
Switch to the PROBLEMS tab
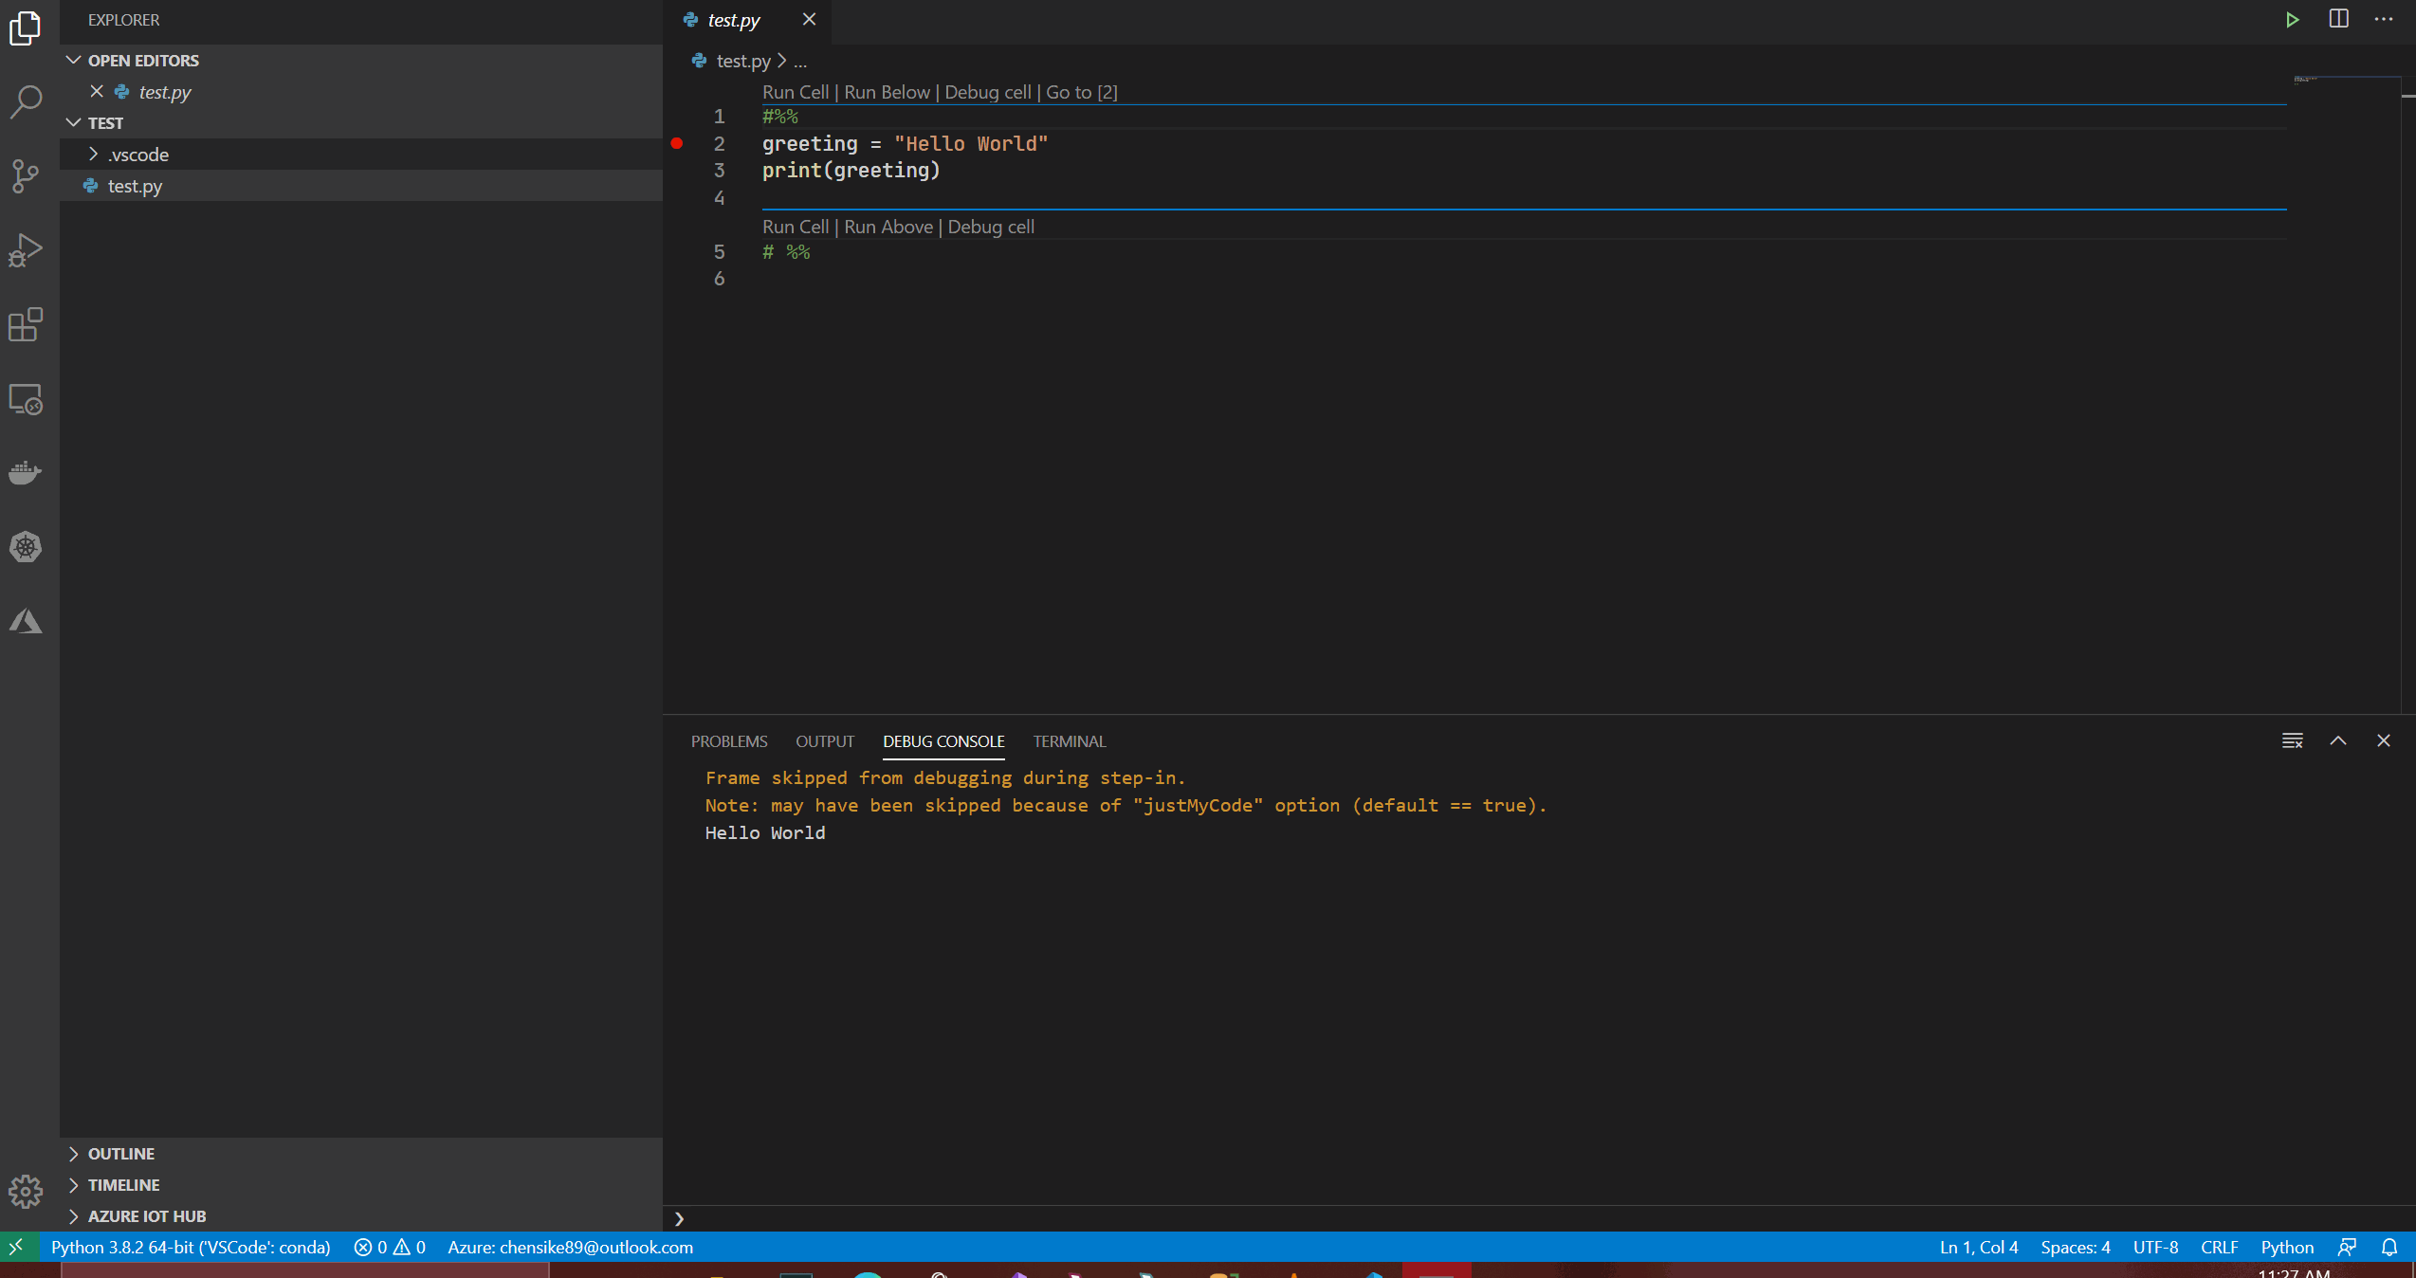[x=728, y=741]
